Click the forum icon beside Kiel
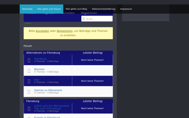The image size is (189, 118). point(29,81)
